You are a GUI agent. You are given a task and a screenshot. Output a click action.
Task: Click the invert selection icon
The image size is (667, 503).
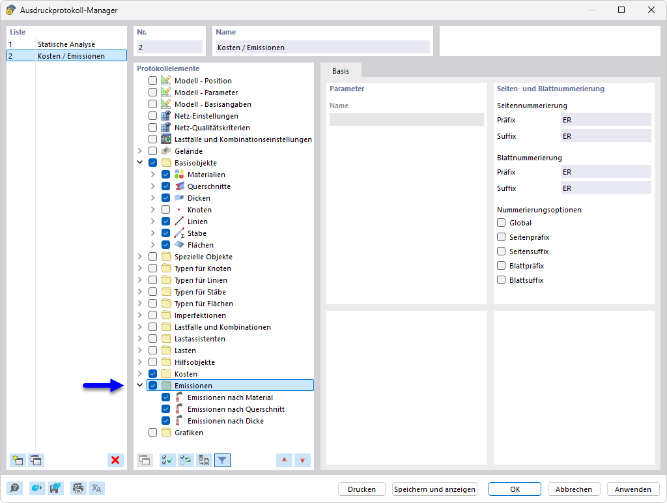(x=186, y=460)
